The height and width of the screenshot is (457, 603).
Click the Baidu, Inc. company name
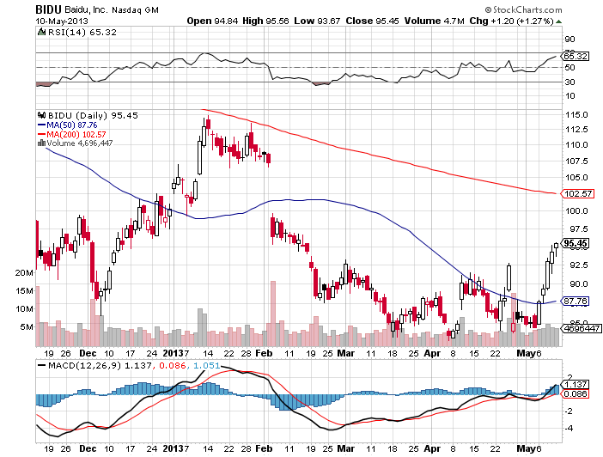coord(86,9)
